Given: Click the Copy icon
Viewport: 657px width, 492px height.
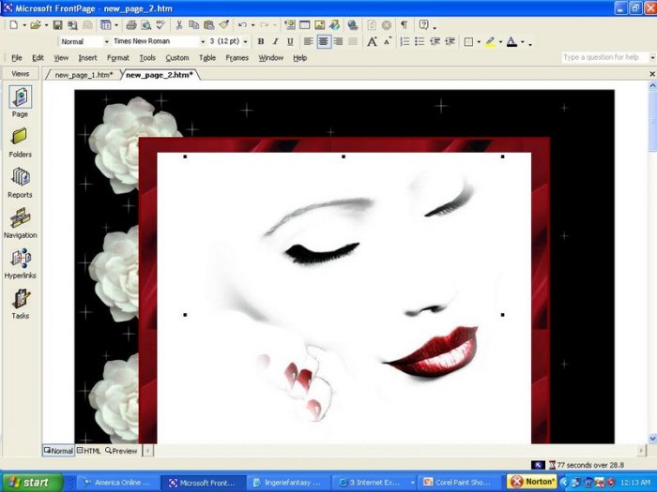Looking at the screenshot, I should click(x=193, y=25).
